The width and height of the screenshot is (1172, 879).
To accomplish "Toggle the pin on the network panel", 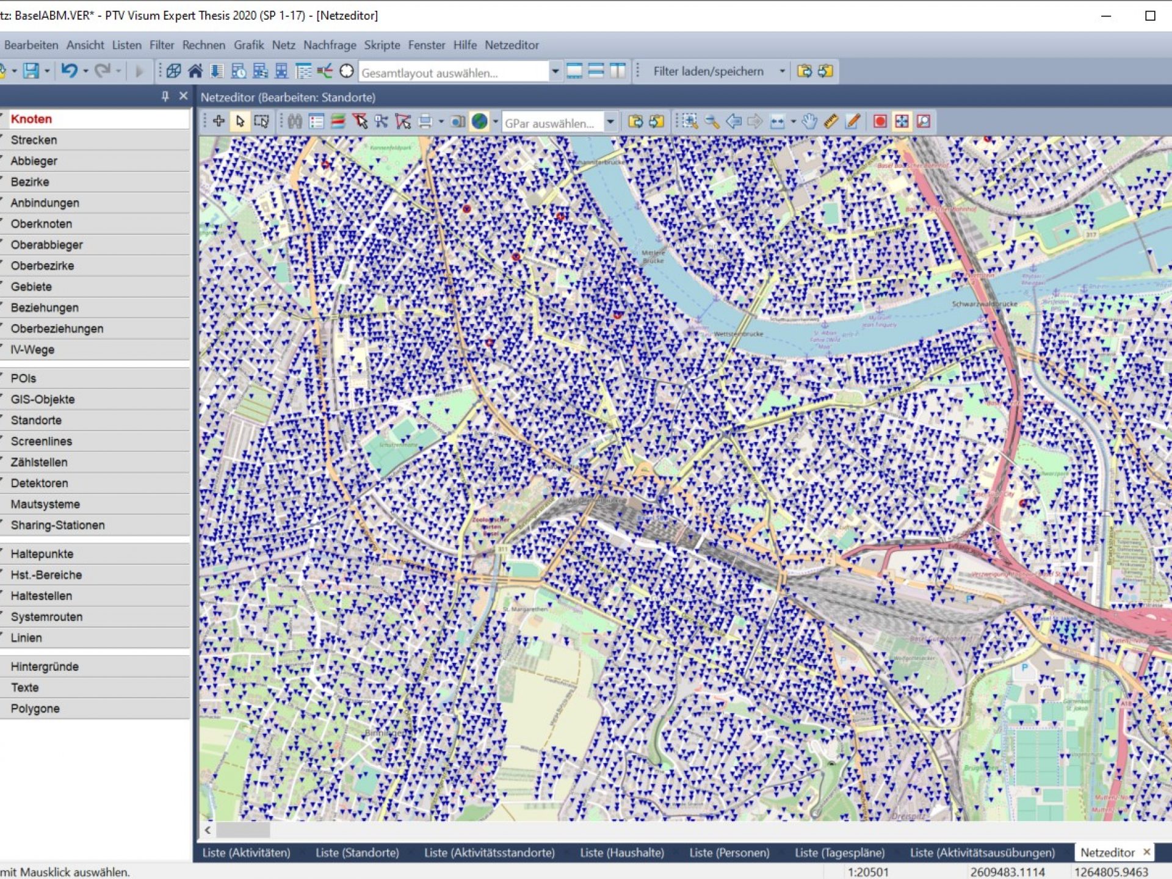I will [x=165, y=96].
